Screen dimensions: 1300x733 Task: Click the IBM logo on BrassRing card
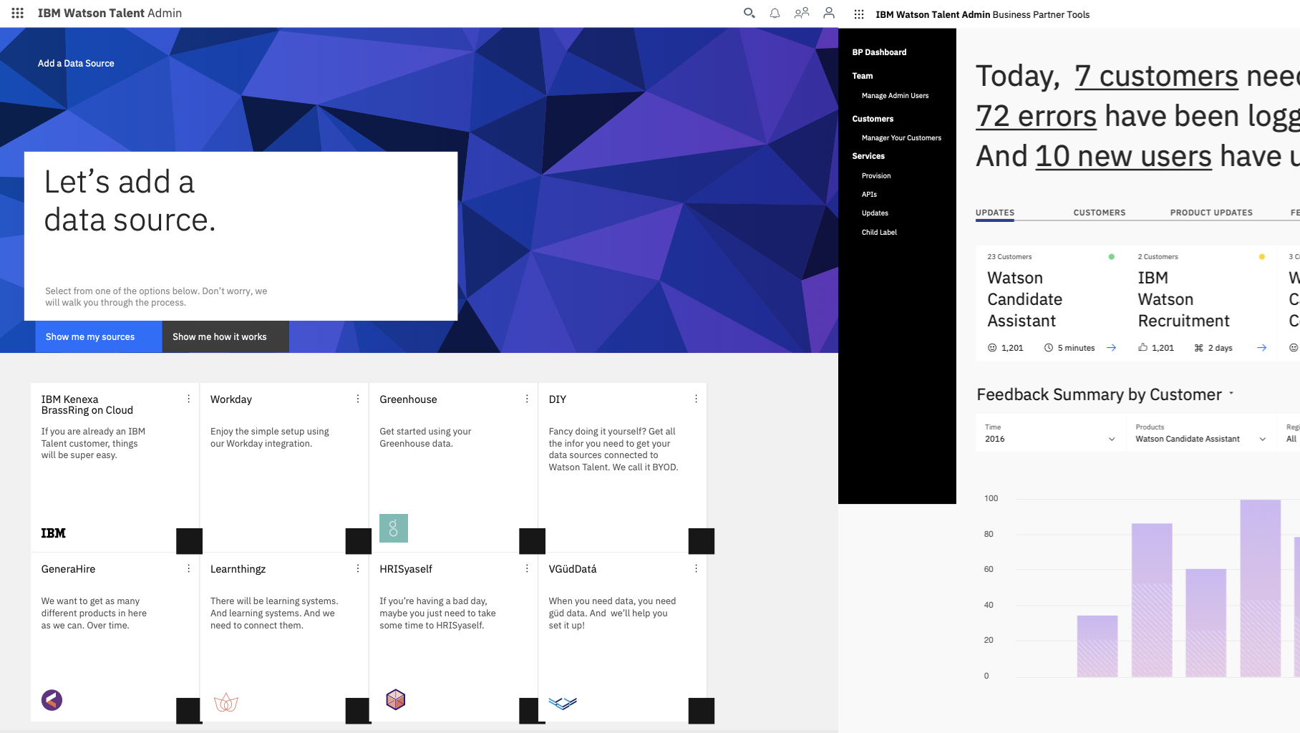click(53, 533)
